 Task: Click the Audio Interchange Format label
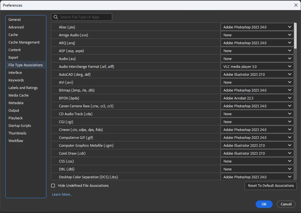pyautogui.click(x=86, y=67)
